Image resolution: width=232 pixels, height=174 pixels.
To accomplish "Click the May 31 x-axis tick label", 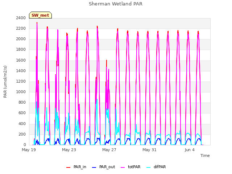I will click(149, 150).
